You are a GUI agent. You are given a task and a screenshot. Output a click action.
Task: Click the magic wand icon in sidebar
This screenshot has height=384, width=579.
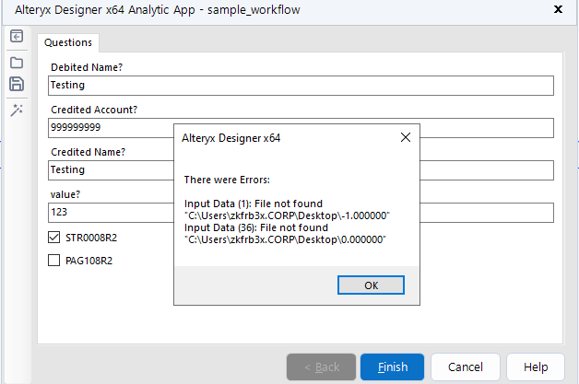17,109
